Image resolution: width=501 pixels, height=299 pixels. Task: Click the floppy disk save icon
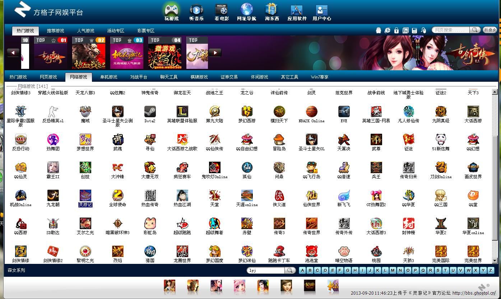[414, 30]
